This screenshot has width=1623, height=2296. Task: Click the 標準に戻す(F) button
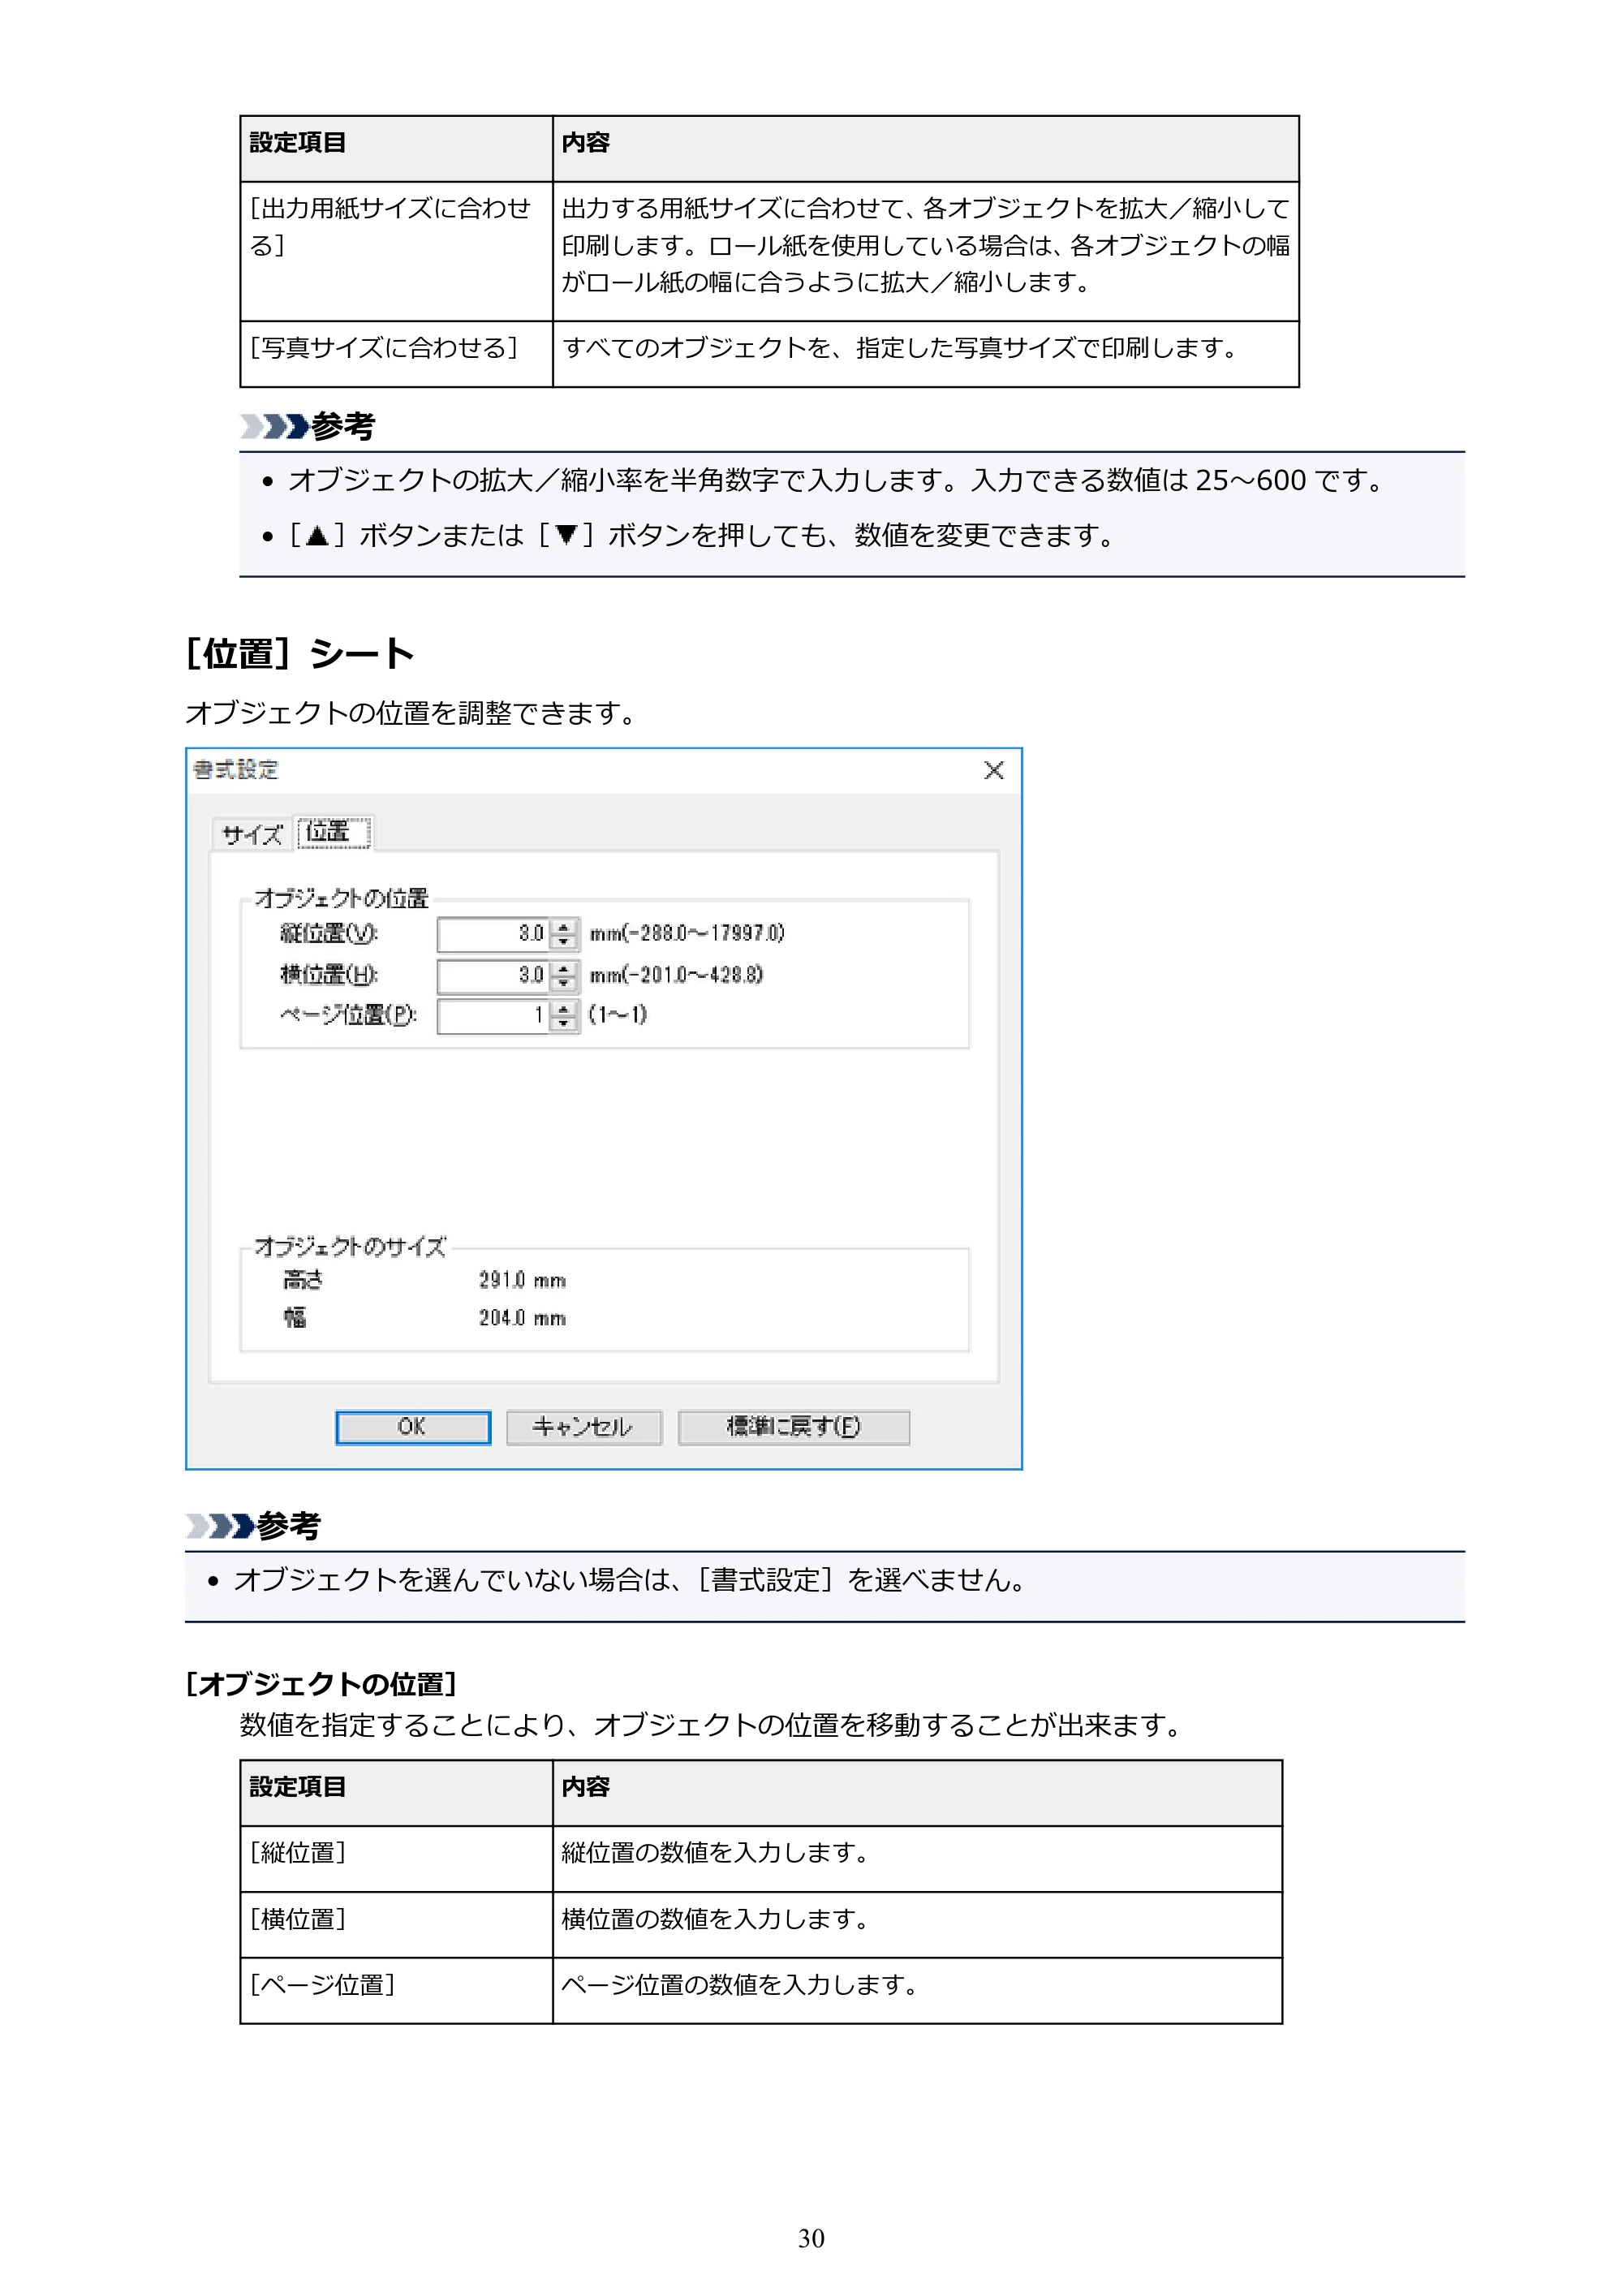794,1427
